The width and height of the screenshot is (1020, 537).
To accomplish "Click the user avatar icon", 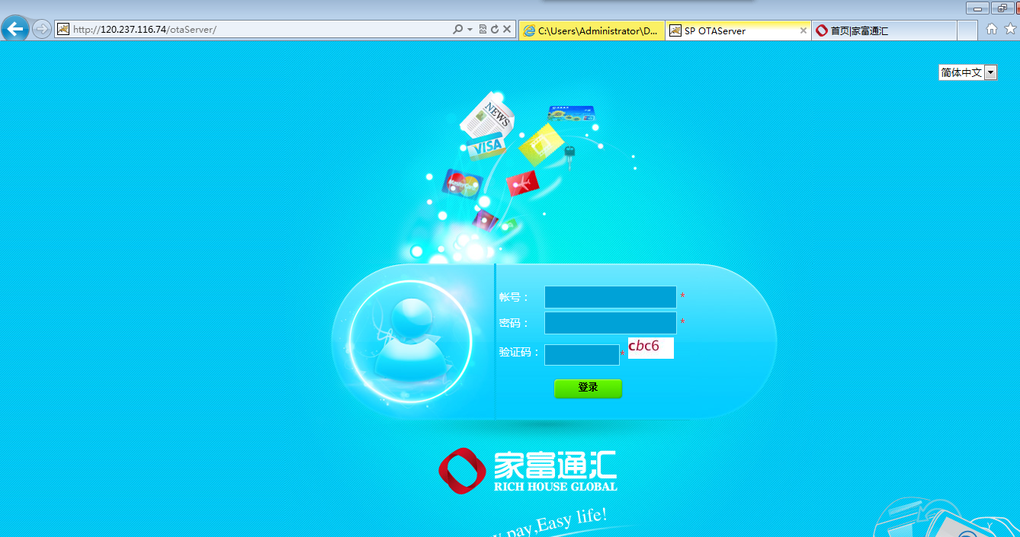I will click(411, 340).
